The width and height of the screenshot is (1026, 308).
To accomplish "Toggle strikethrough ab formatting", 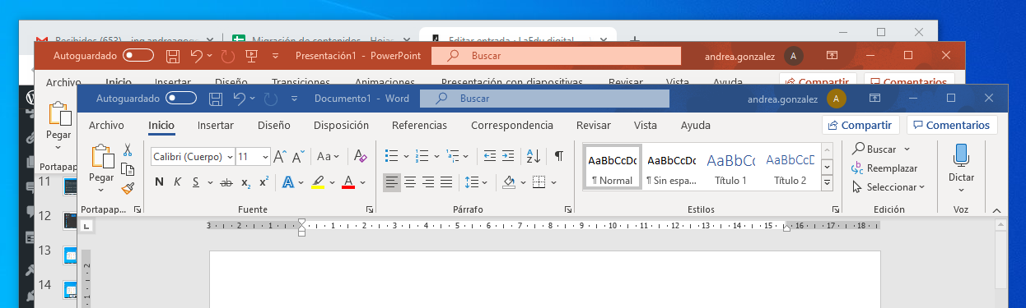I will 226,182.
